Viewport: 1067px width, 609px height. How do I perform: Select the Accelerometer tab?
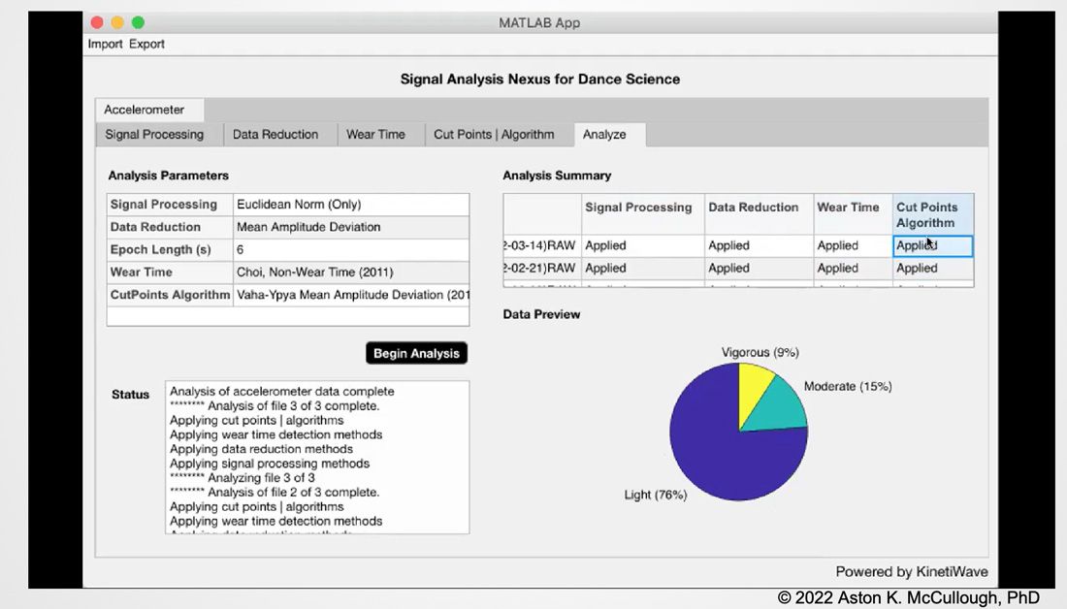pos(147,110)
